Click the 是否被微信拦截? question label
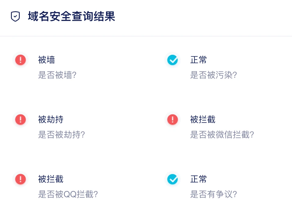292x213 pixels. pyautogui.click(x=222, y=135)
